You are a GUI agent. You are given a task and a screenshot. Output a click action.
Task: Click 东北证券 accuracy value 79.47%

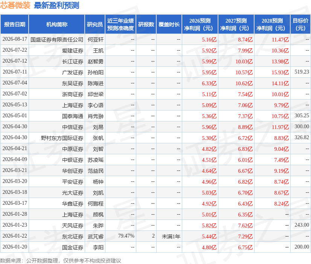126,236
